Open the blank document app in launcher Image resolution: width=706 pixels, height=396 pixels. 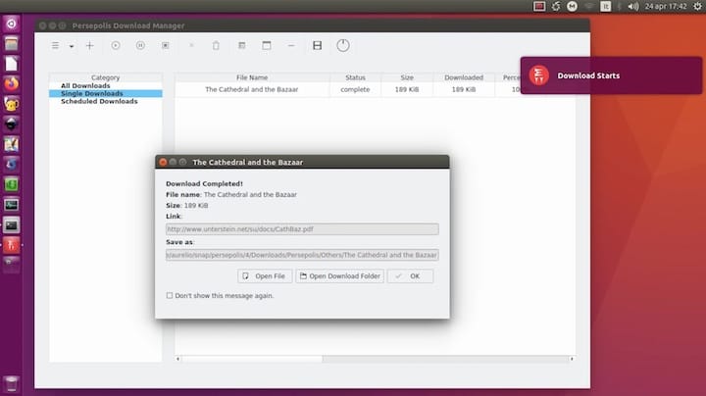11,64
